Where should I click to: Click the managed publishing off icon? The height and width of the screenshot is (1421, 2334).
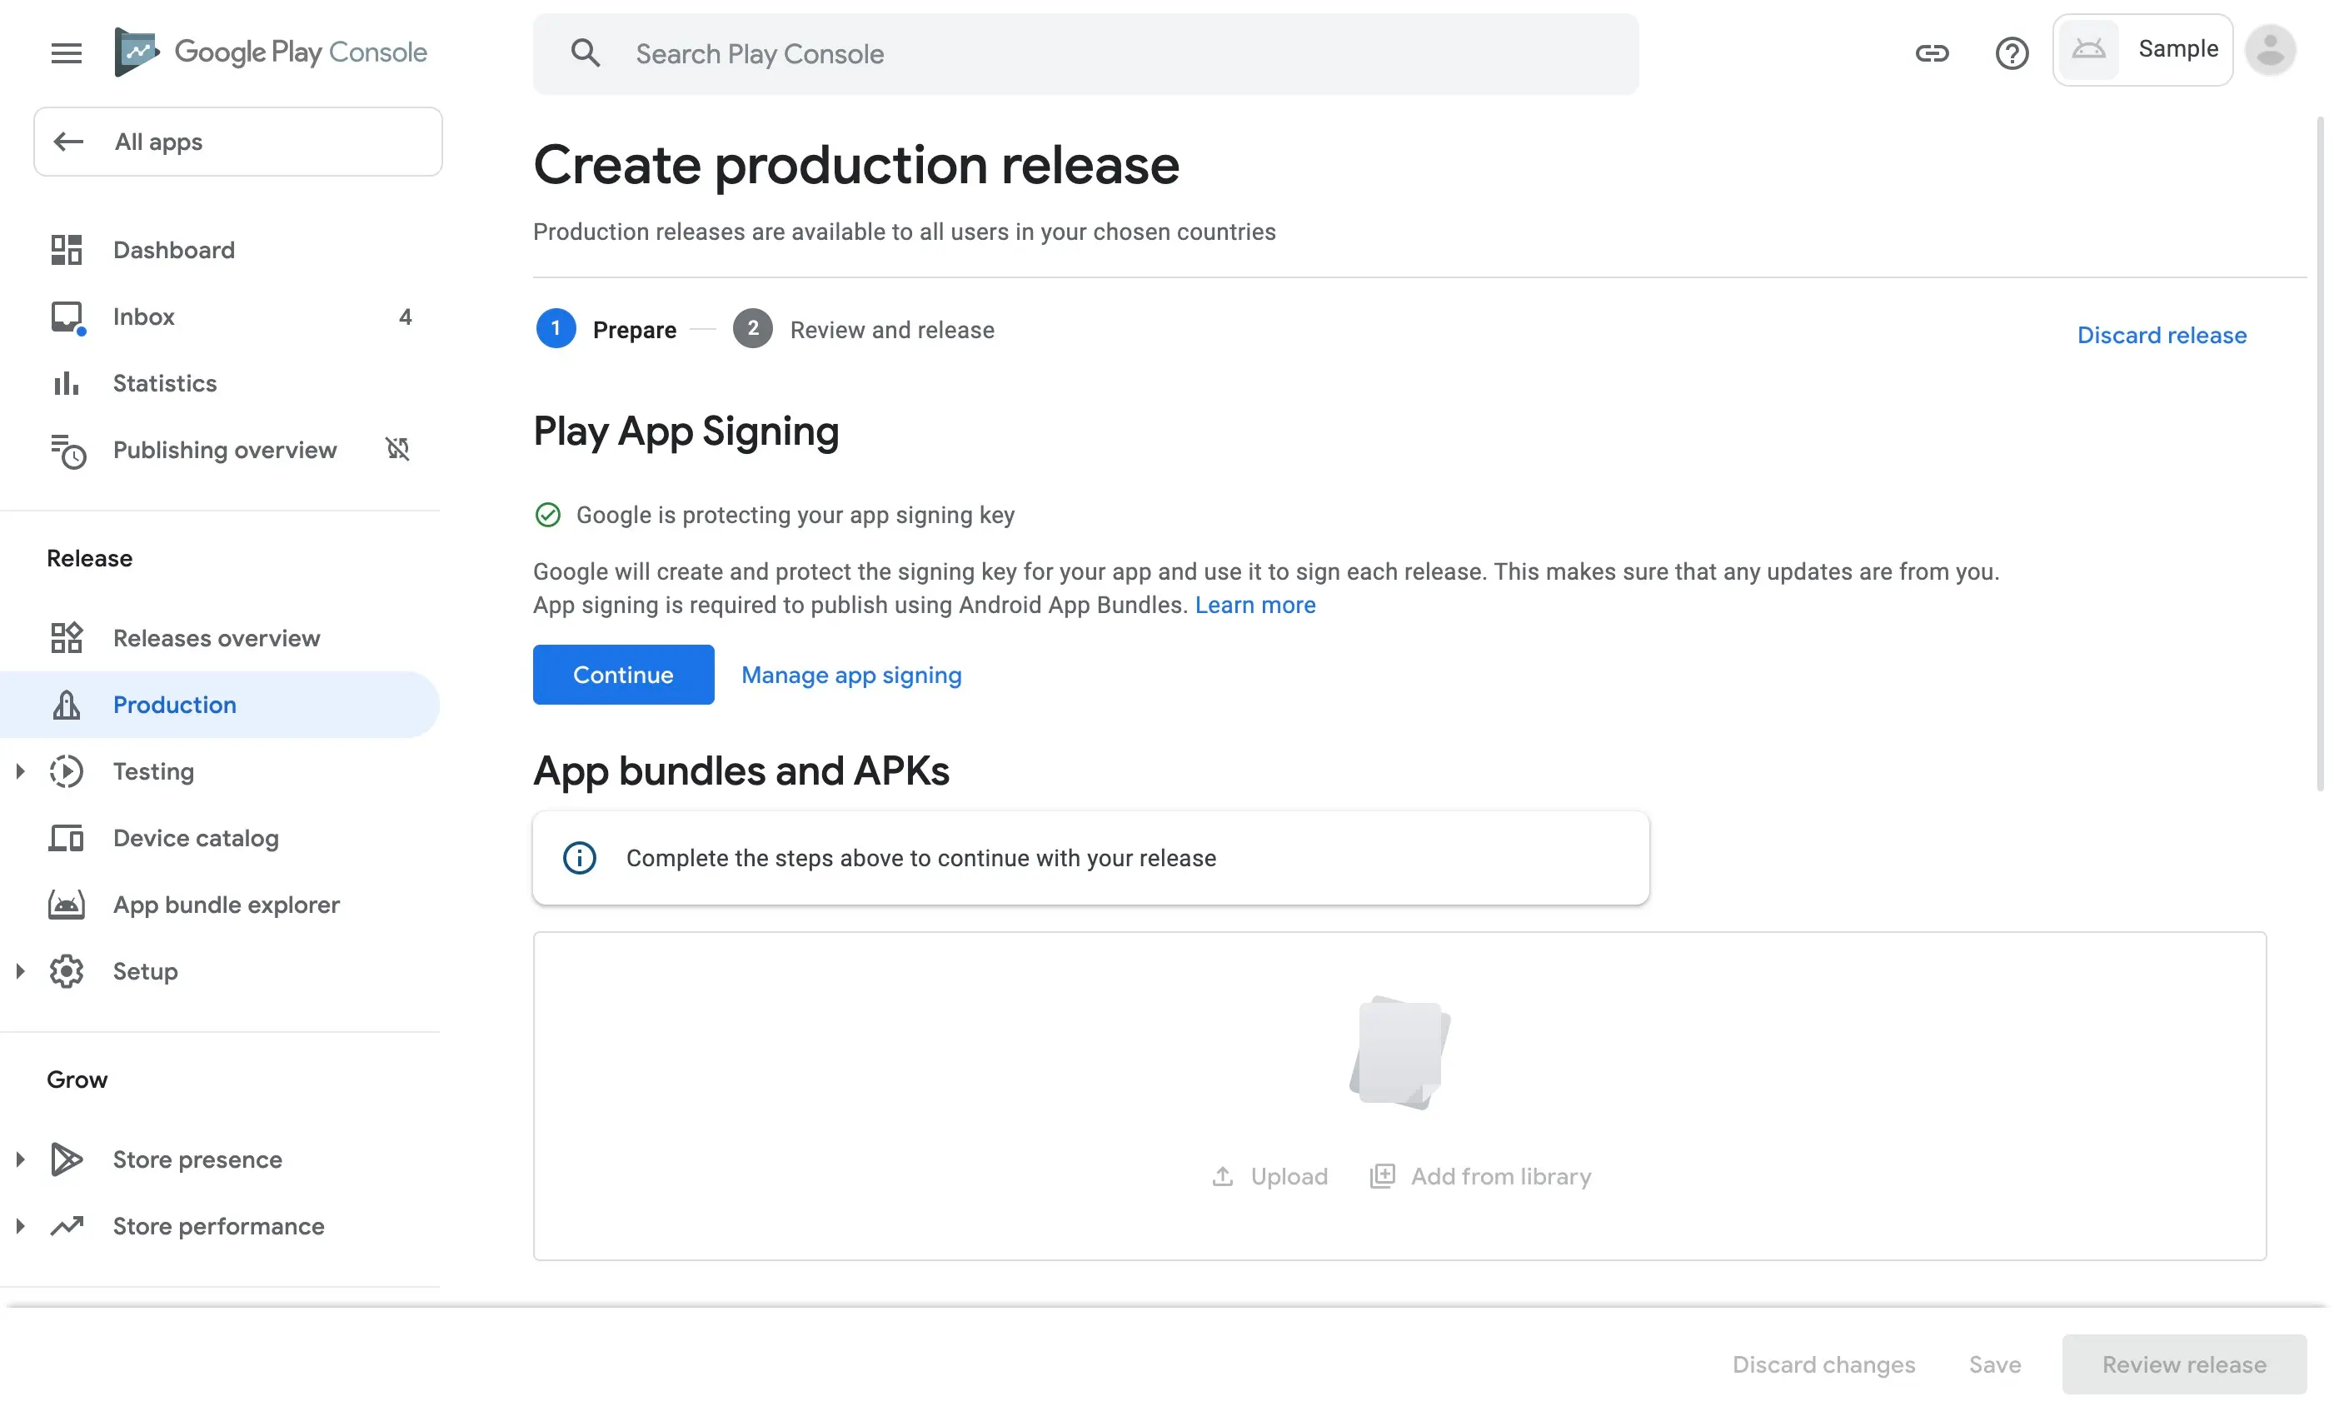click(398, 449)
